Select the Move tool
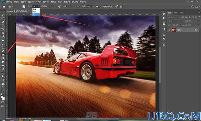 [3, 15]
